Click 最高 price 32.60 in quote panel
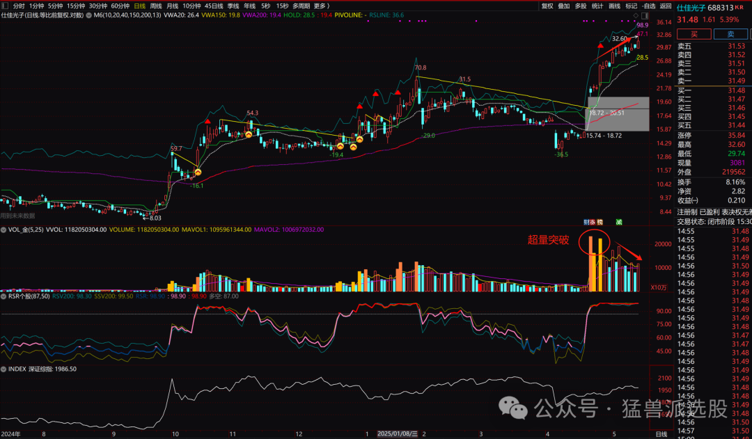The height and width of the screenshot is (439, 752). coord(736,144)
